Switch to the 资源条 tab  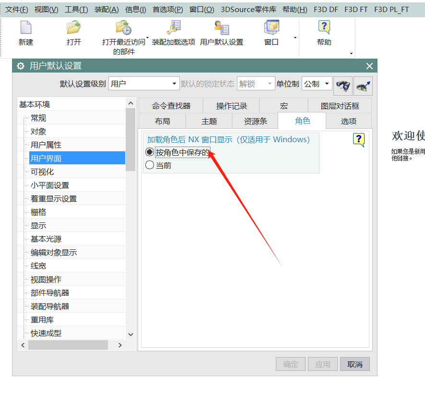(255, 121)
